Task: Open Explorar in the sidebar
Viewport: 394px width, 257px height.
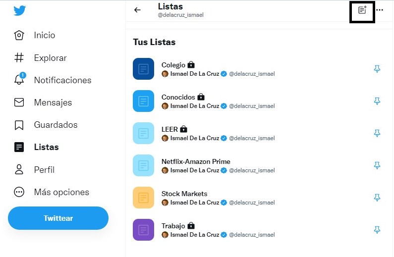Action: (50, 58)
